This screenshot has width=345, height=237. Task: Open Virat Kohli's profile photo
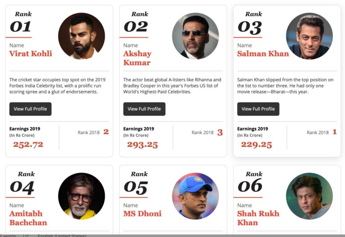coord(81,36)
